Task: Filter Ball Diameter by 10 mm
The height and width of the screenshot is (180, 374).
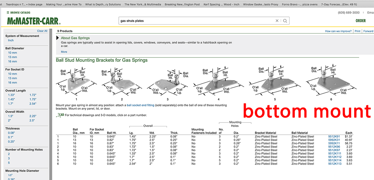Action: pyautogui.click(x=13, y=53)
